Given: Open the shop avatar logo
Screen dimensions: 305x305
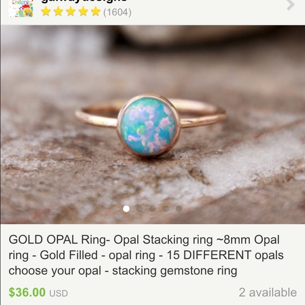Looking at the screenshot, I should [x=21, y=8].
